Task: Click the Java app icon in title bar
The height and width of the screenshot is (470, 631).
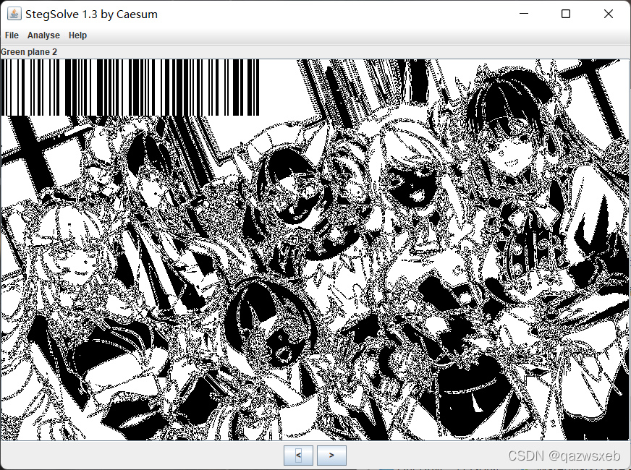Action: (x=14, y=14)
